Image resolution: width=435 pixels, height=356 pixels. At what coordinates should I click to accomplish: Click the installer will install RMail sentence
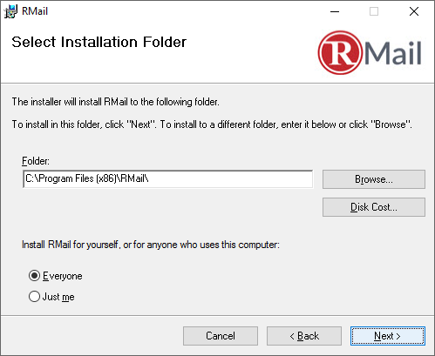point(116,102)
